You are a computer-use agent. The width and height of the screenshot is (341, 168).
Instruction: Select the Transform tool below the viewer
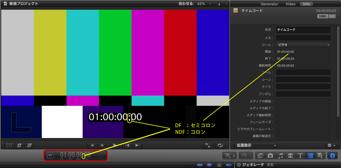click(x=9, y=145)
